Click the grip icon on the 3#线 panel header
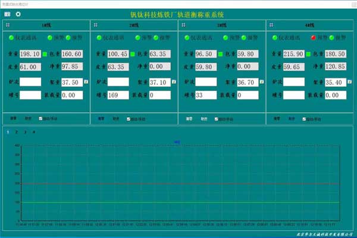Image resolution: width=357 pixels, height=238 pixels. (x=183, y=25)
